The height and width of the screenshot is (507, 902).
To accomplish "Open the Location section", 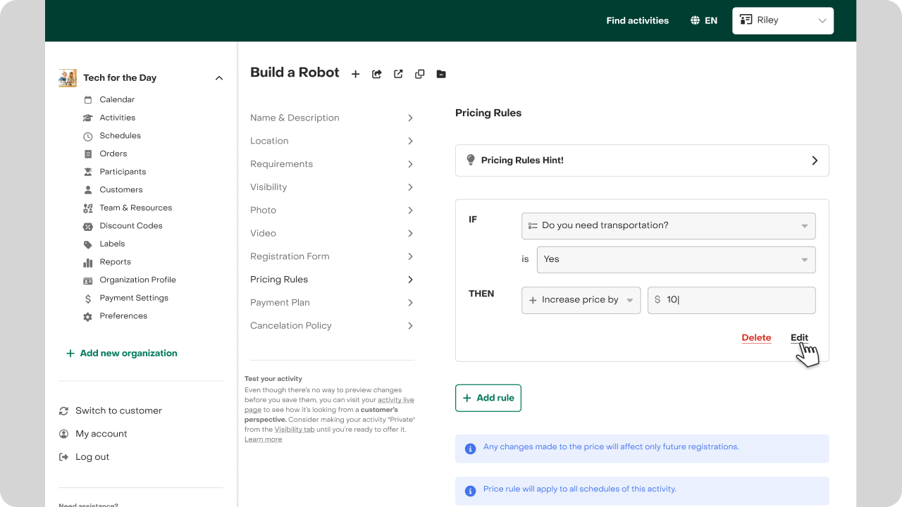I will 332,142.
